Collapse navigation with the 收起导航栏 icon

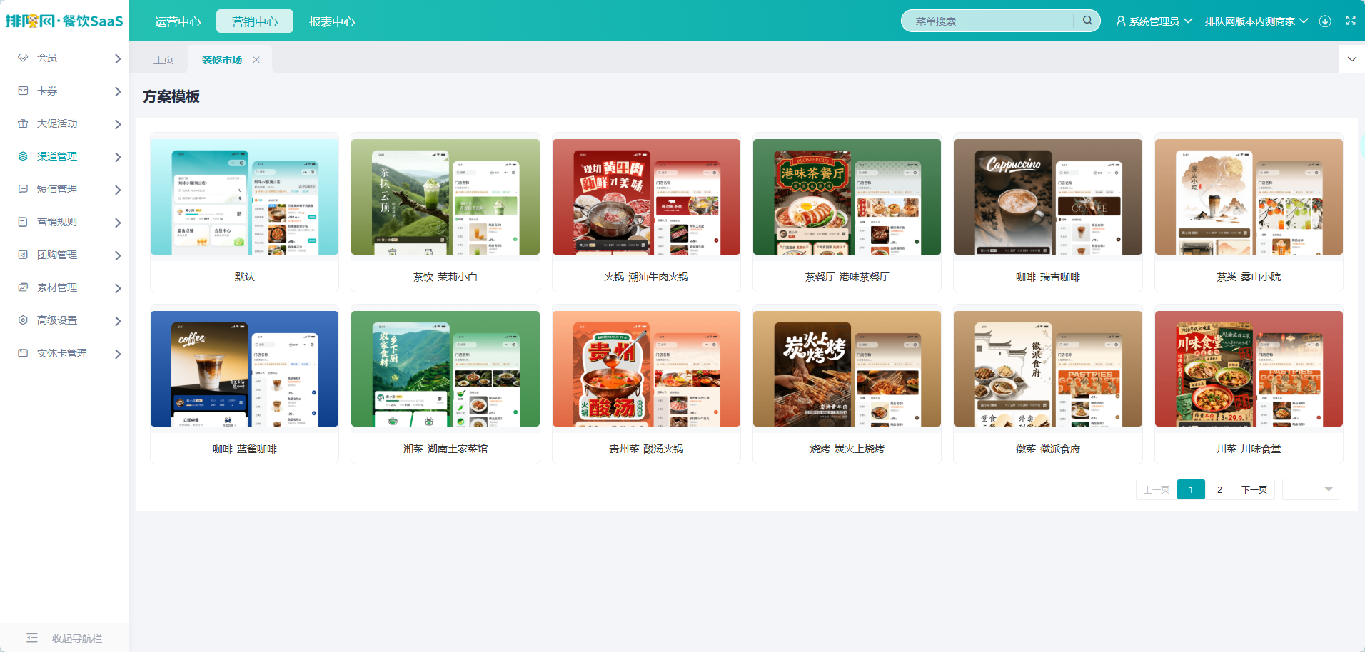pyautogui.click(x=32, y=638)
